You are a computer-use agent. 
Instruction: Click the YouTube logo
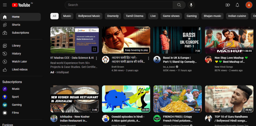[21, 5]
